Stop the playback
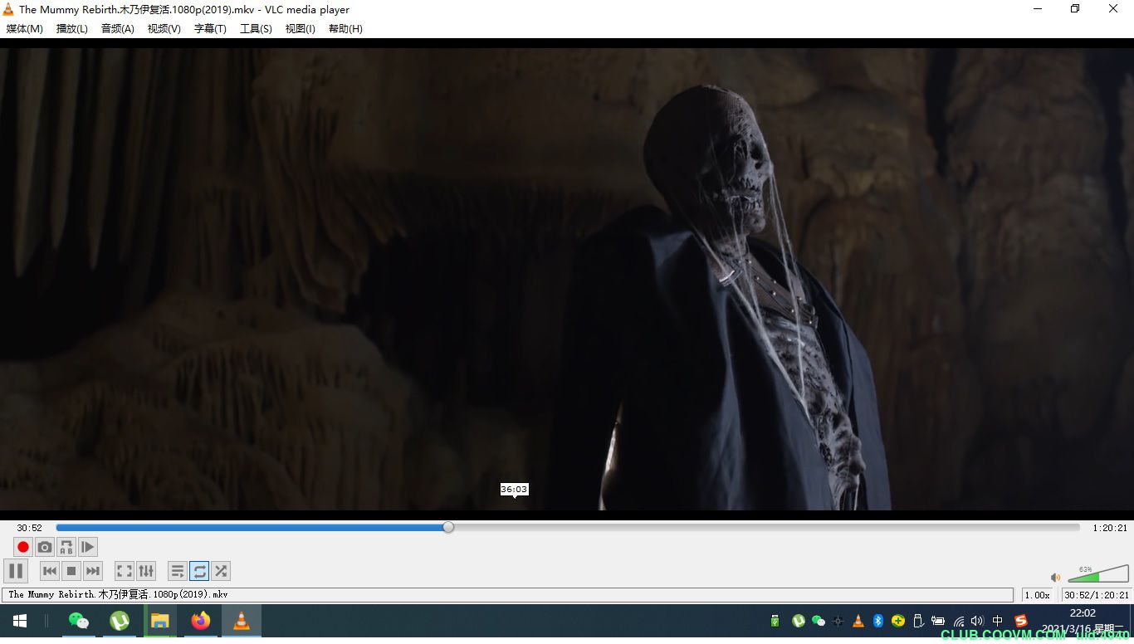Viewport: 1134px width, 644px height. point(71,571)
